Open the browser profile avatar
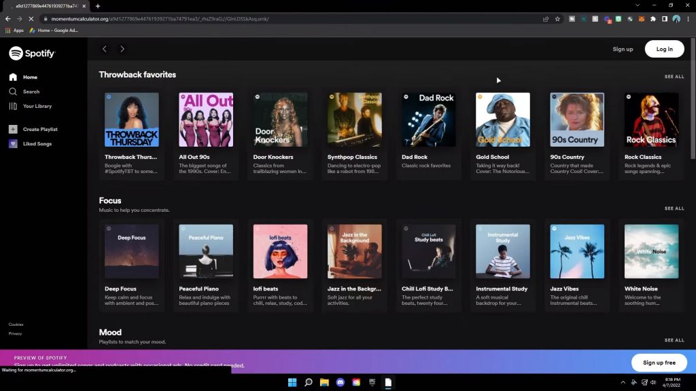The image size is (696, 391). click(x=676, y=19)
